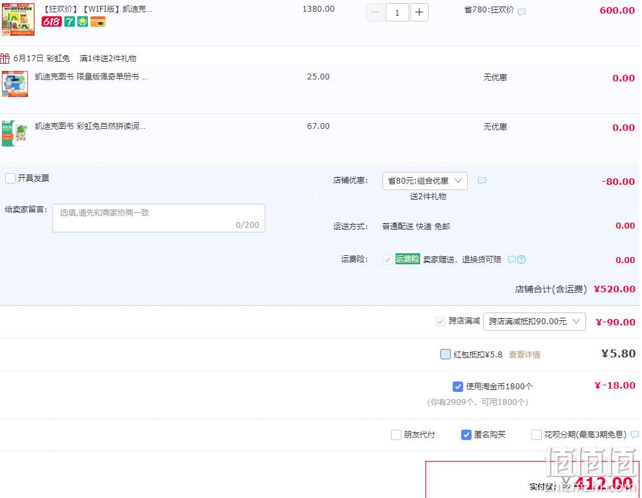Uncheck the 匿名购买 checkbox

coord(466,434)
